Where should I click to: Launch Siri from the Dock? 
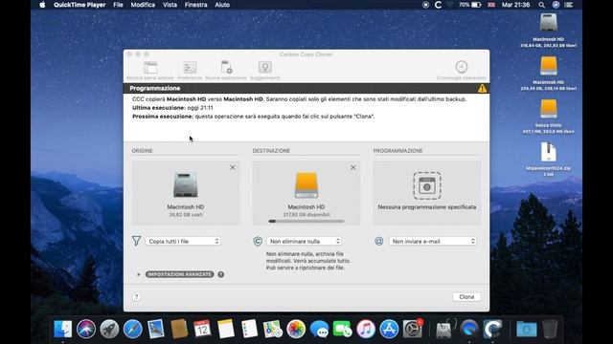pyautogui.click(x=86, y=329)
